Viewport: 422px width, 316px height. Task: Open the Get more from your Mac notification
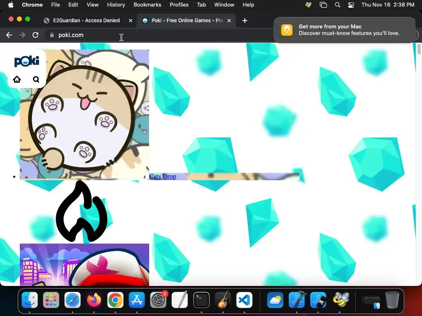tap(345, 30)
